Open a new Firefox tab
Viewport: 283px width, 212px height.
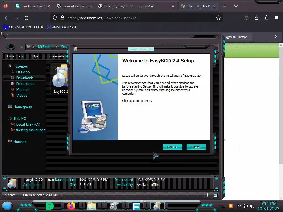(x=225, y=6)
